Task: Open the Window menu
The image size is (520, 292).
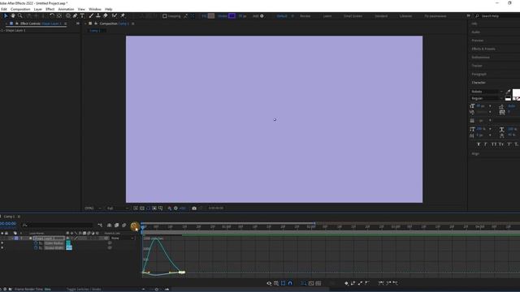Action: (94, 9)
